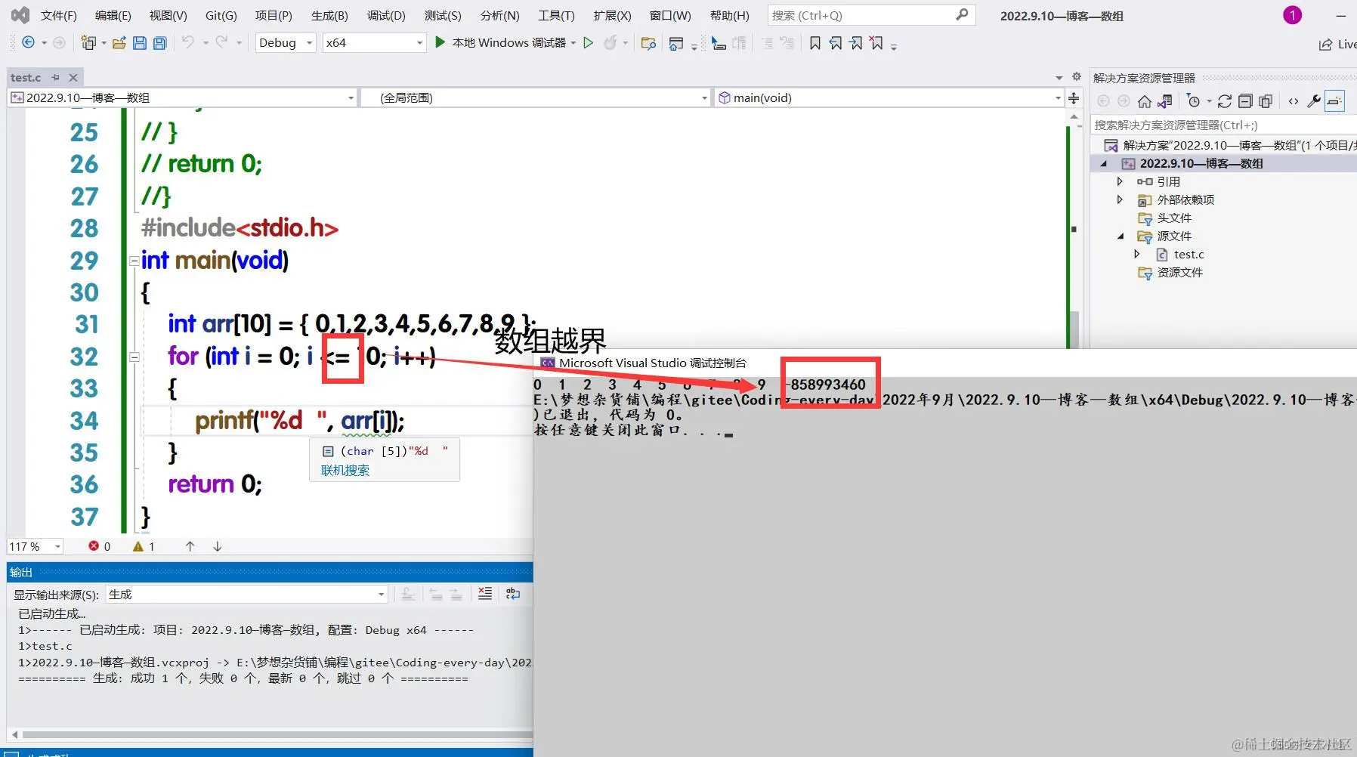Image resolution: width=1357 pixels, height=757 pixels.
Task: Click the next bookmark icon
Action: point(855,43)
